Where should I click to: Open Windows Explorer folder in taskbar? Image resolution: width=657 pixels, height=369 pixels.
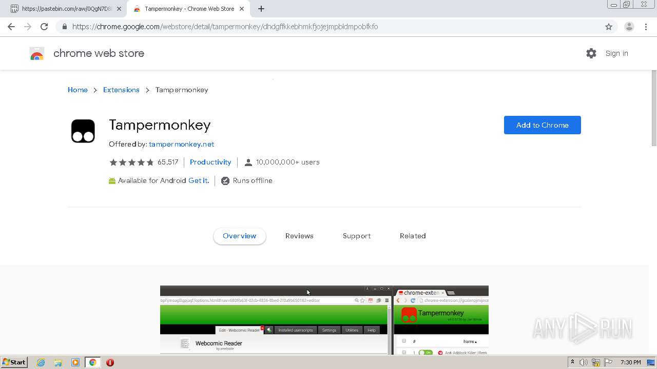pos(58,362)
